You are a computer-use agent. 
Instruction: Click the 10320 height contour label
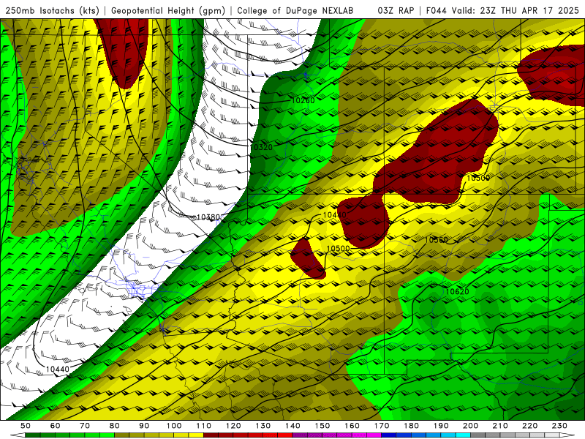261,147
